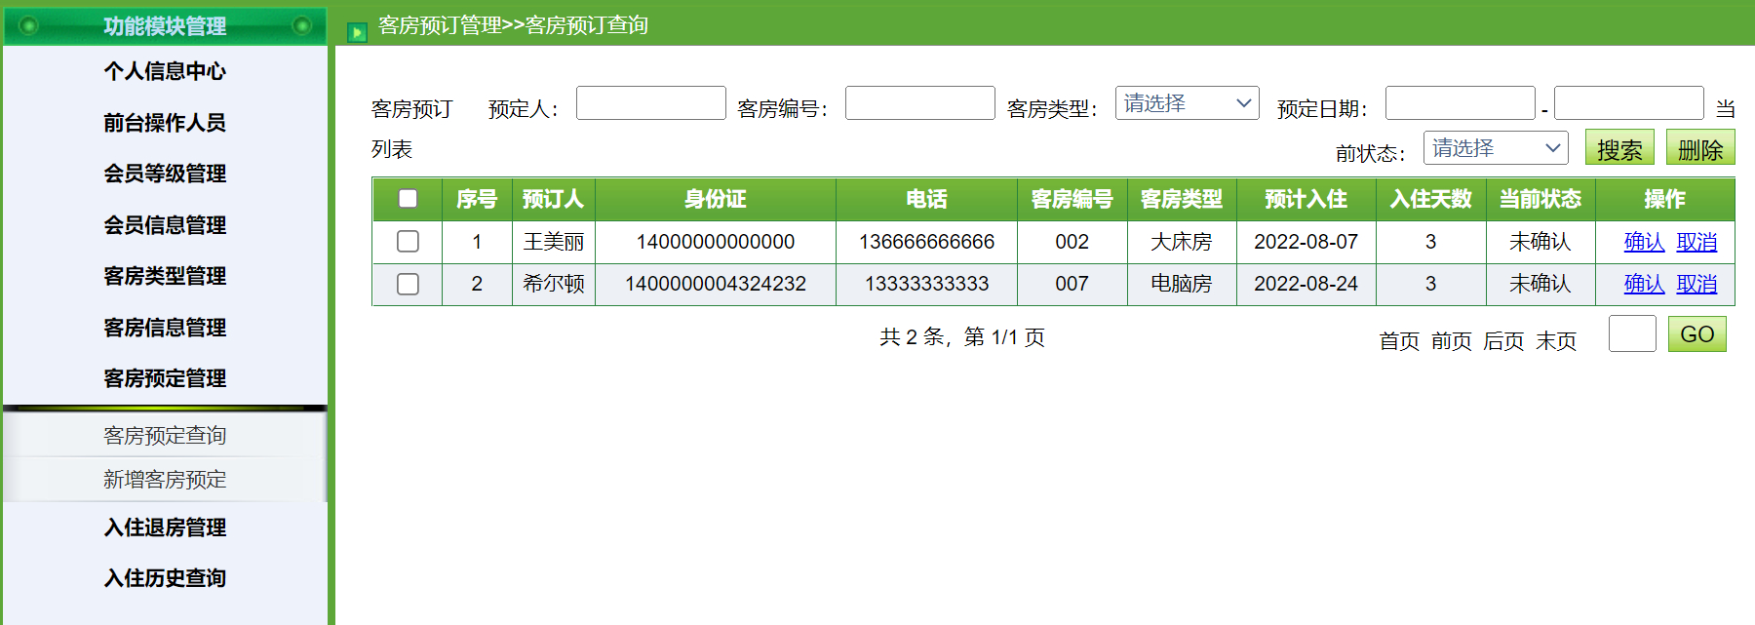This screenshot has width=1755, height=625.
Task: Focus the start 预定日期 field
Action: (1461, 103)
